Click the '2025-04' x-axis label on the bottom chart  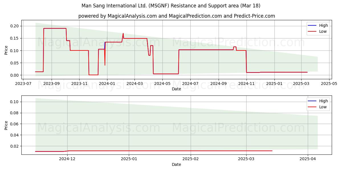[x=308, y=159]
